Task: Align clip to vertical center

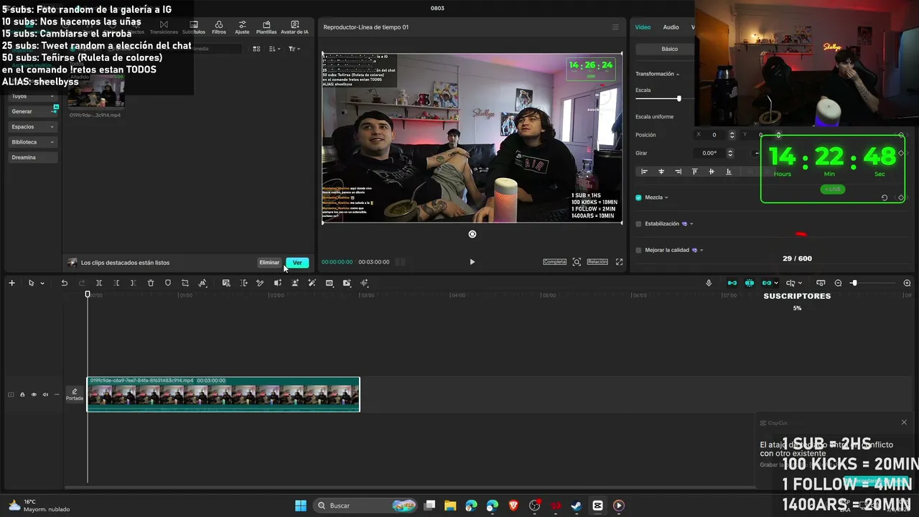Action: click(x=712, y=172)
